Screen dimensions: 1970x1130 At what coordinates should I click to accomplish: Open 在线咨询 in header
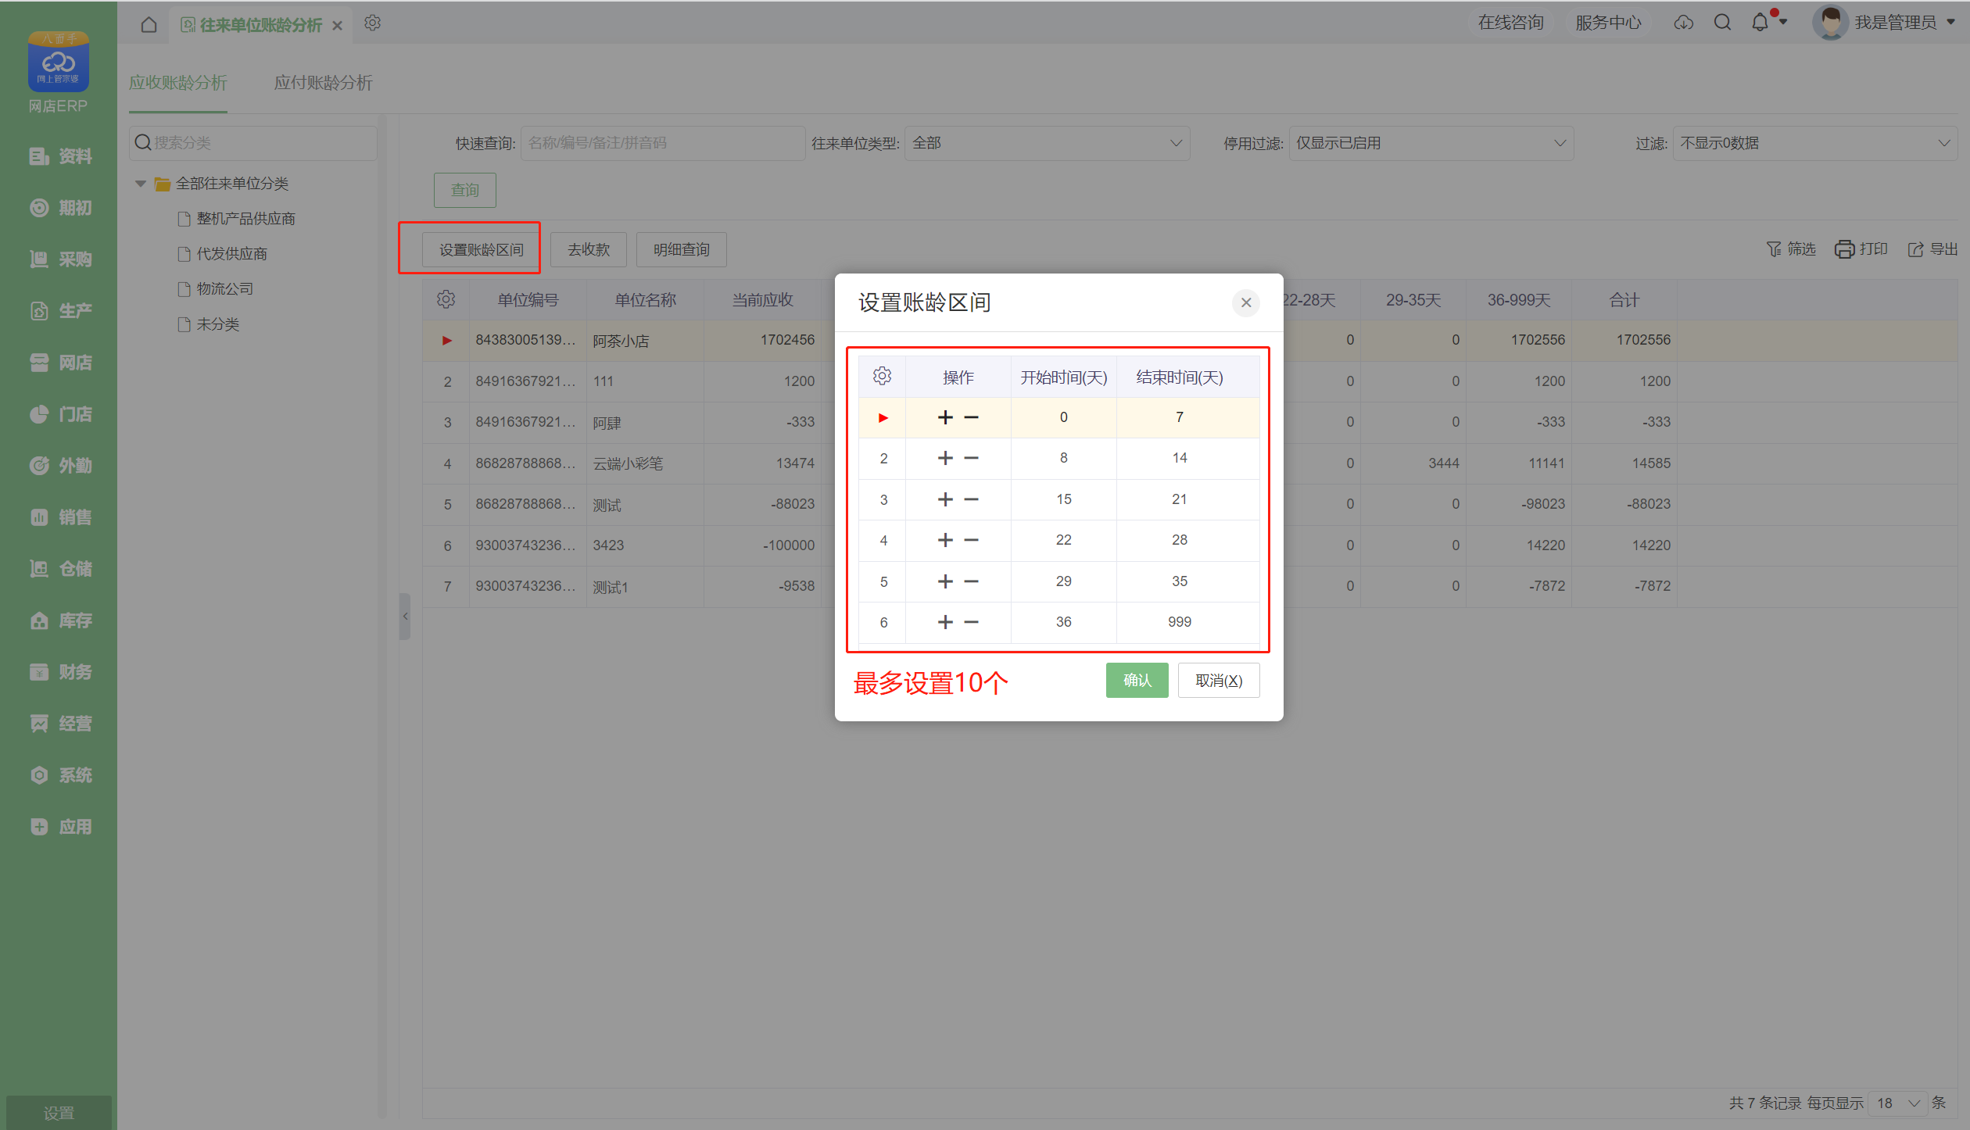tap(1510, 23)
